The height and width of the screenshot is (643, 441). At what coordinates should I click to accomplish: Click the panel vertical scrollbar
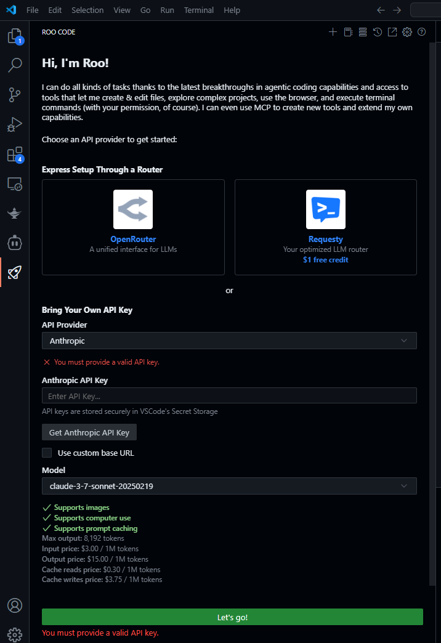(x=432, y=313)
